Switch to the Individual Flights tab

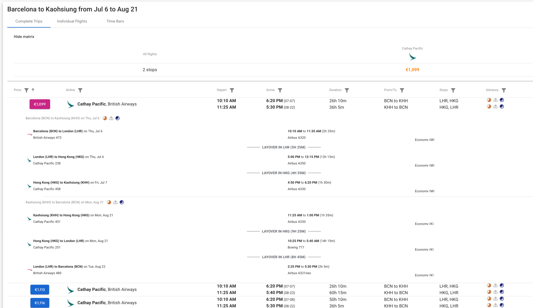72,21
